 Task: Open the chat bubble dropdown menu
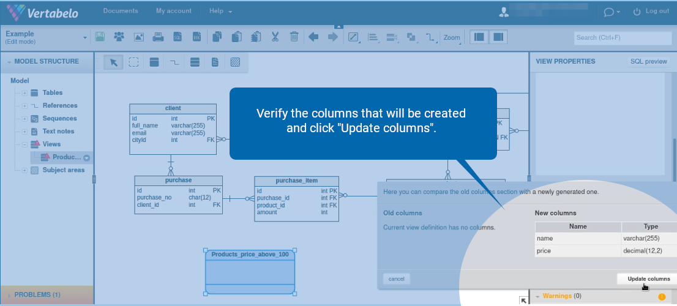(x=612, y=12)
